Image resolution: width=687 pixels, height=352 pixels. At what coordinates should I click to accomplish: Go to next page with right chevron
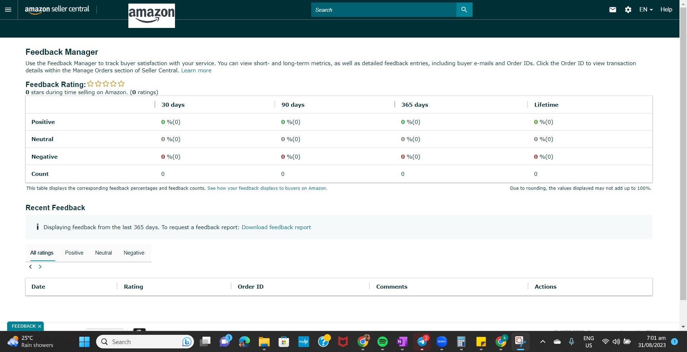(x=40, y=267)
